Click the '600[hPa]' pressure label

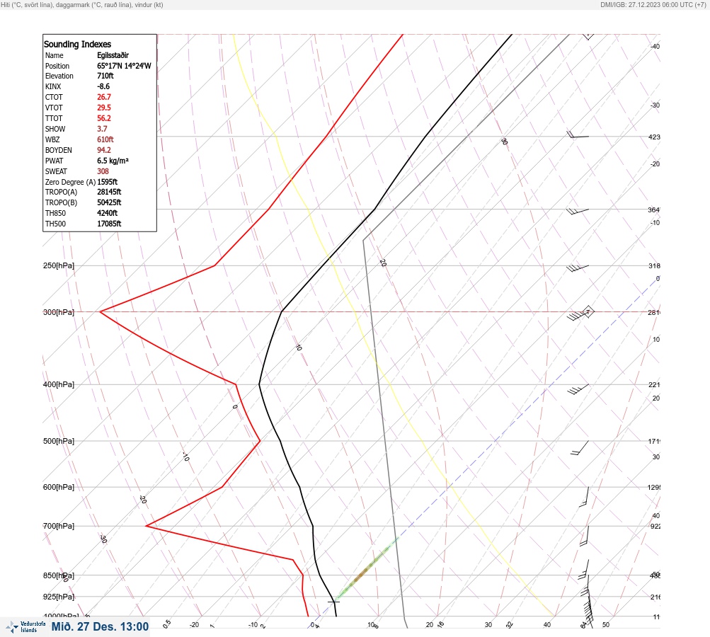point(59,487)
